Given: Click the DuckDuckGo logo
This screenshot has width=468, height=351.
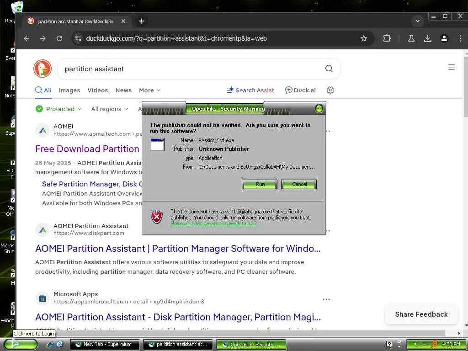Looking at the screenshot, I should point(43,69).
